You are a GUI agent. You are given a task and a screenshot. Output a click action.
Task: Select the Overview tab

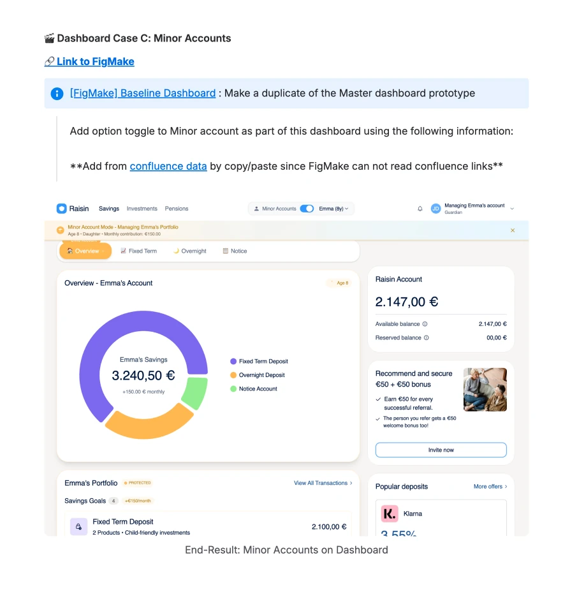tap(85, 251)
